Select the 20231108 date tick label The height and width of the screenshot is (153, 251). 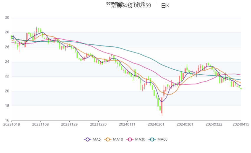40,124
